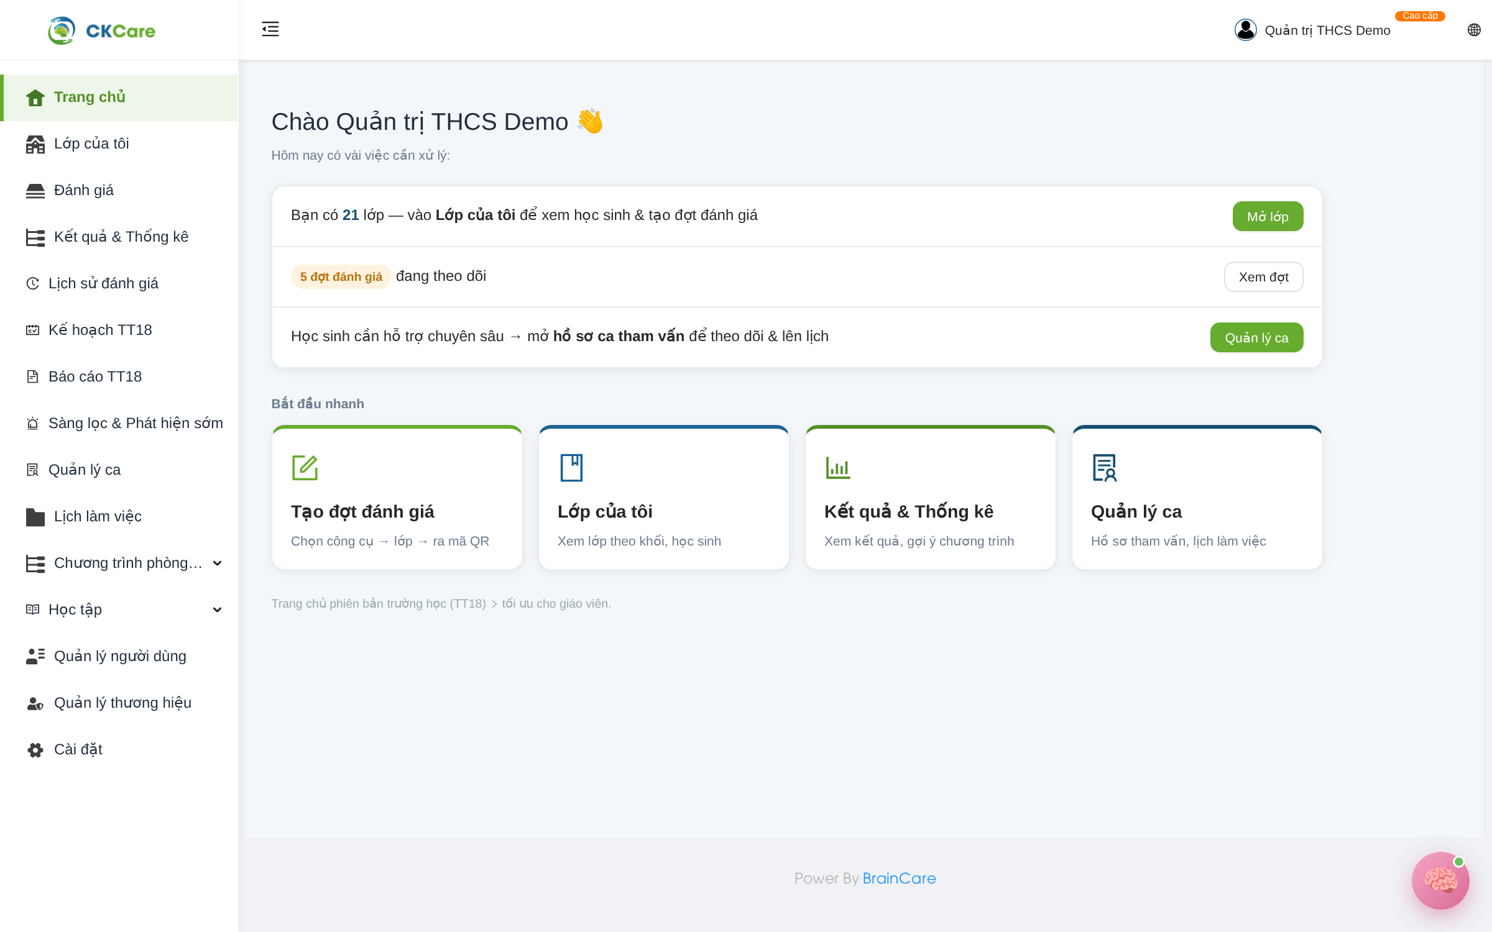Click the user avatar icon in header
Image resolution: width=1492 pixels, height=932 pixels.
[x=1245, y=30]
